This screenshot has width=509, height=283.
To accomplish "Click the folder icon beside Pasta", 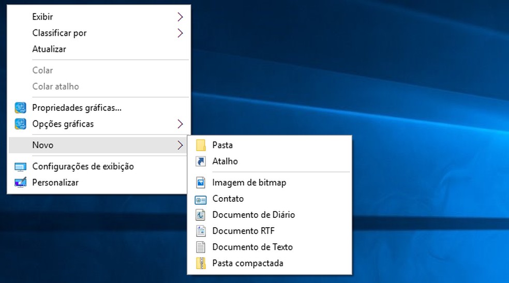I will click(201, 145).
